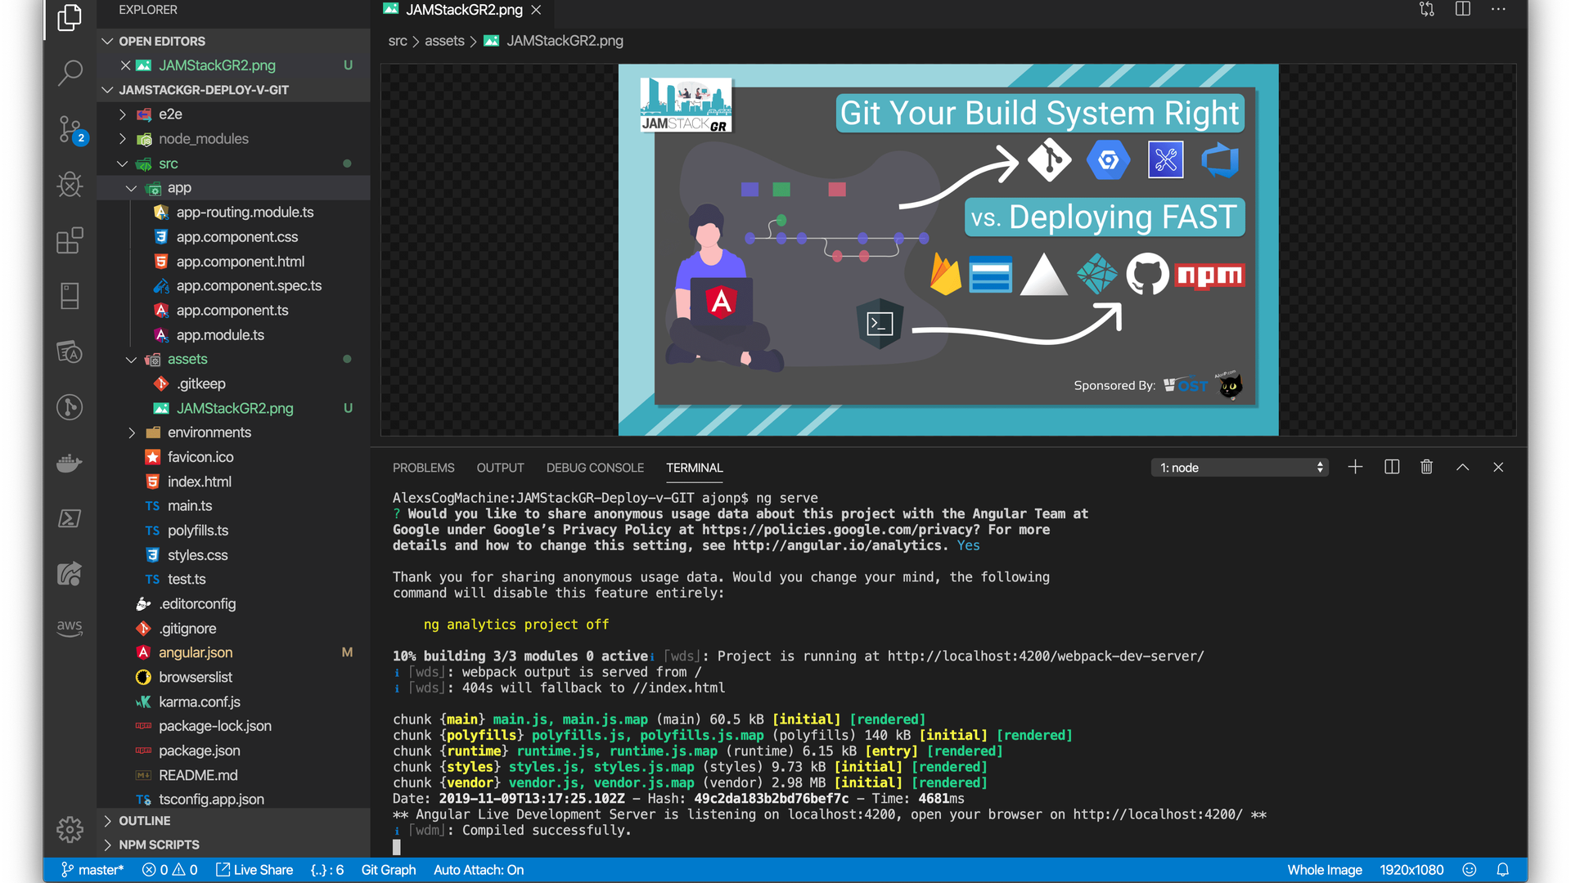Expand the NPM SCRIPTS section
Viewport: 1571px width, 883px height.
click(159, 845)
